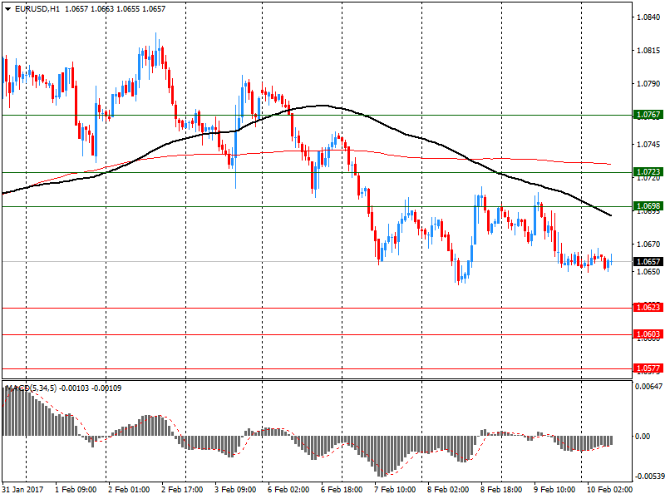Screen dimensions: 665x499
Task: Select the 1.0698 green level label
Action: click(648, 206)
